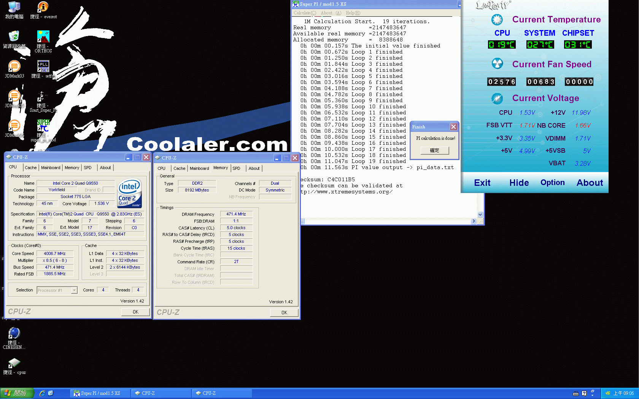Open the About menu in Super PI
This screenshot has width=639, height=399.
pos(331,13)
